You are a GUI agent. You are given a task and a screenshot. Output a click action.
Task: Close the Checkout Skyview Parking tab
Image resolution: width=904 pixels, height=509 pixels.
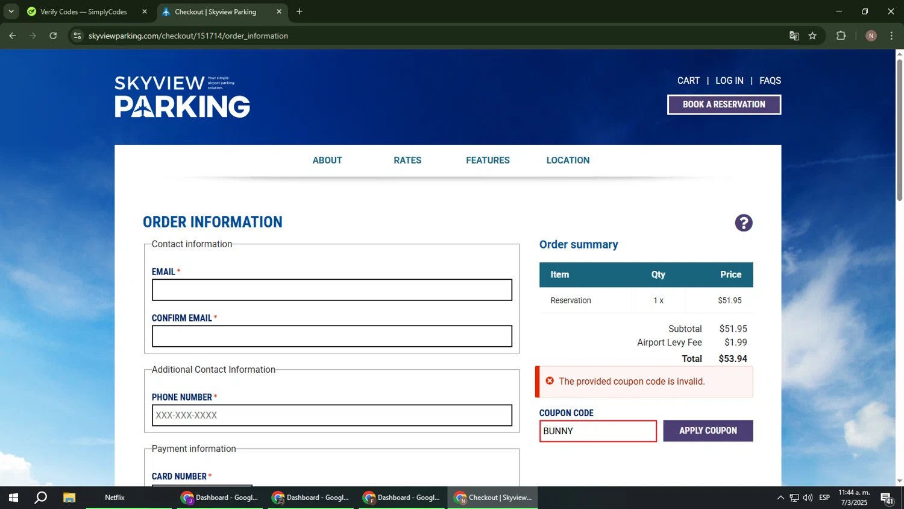pos(279,11)
